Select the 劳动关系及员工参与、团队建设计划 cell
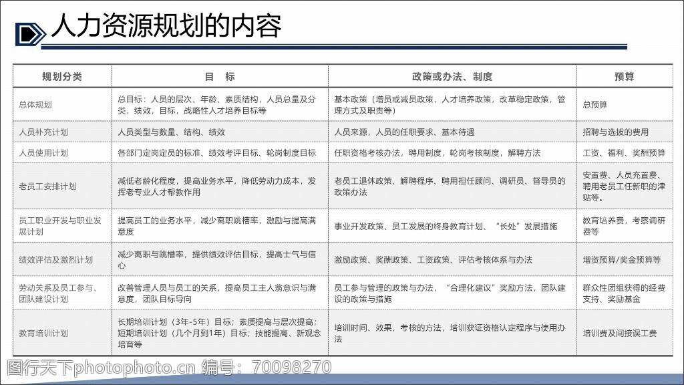The image size is (684, 385). point(58,293)
